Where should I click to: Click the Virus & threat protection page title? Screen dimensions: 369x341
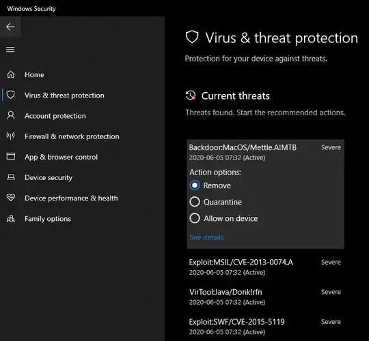pyautogui.click(x=282, y=38)
